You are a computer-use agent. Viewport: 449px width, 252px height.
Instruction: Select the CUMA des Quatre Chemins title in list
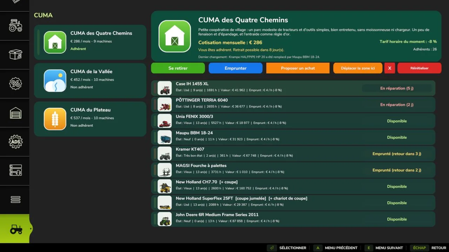point(101,33)
